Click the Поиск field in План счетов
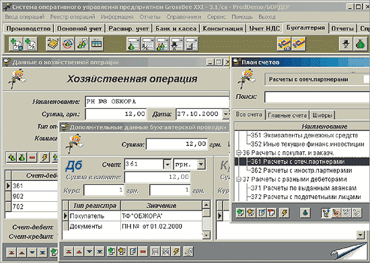Viewport: 370px width, 263px height. pos(317,97)
